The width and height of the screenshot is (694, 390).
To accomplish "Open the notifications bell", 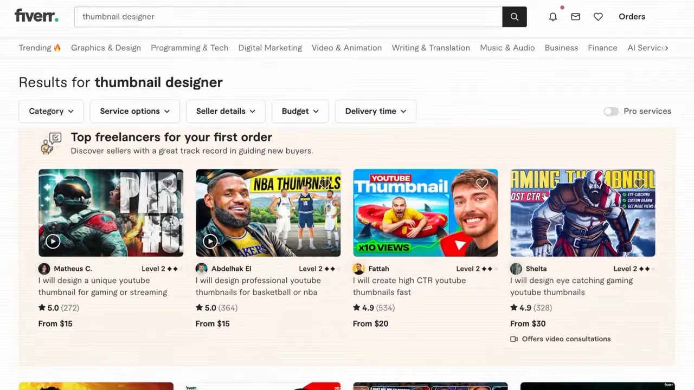I will 552,17.
